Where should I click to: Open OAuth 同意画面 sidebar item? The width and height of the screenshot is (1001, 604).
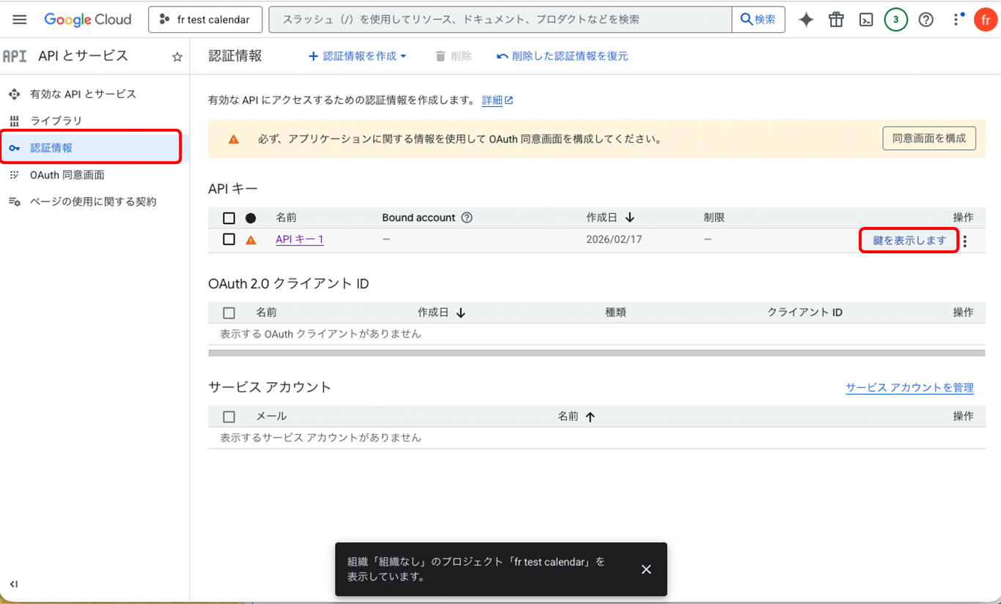[x=67, y=175]
